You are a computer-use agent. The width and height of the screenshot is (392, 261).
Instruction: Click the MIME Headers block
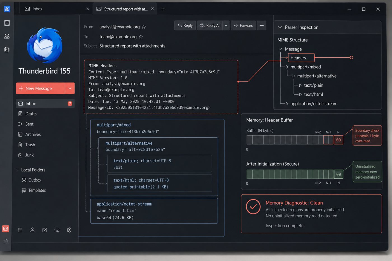[x=161, y=87]
